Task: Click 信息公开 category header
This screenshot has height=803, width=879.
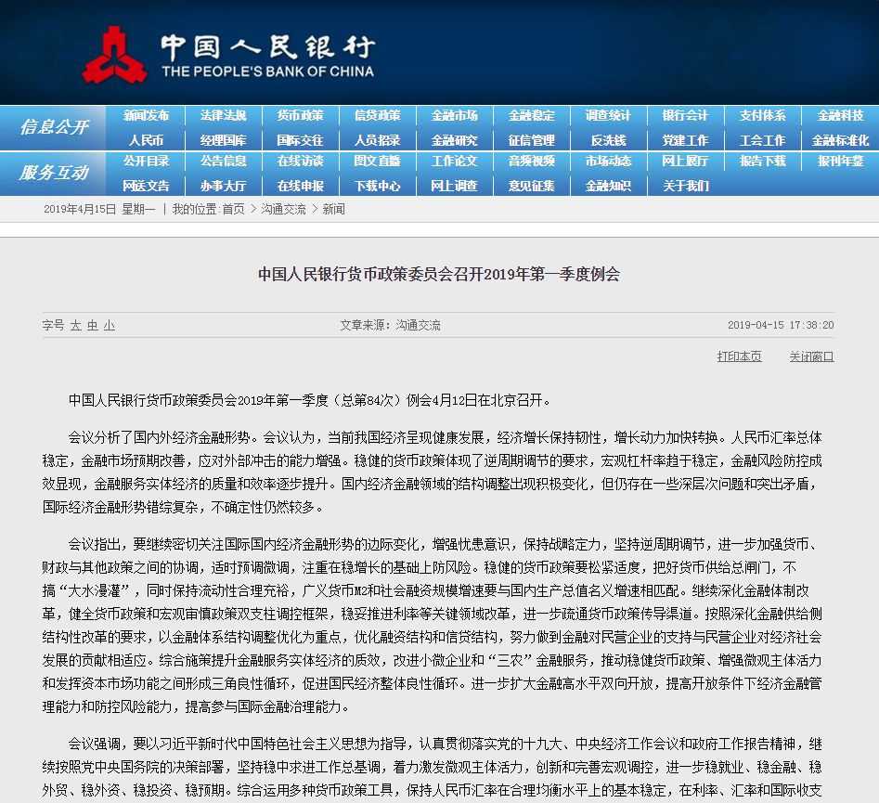Action: pyautogui.click(x=54, y=127)
